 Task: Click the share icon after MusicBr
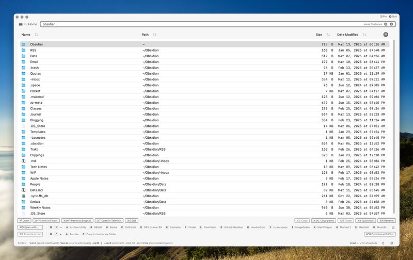pos(393,228)
